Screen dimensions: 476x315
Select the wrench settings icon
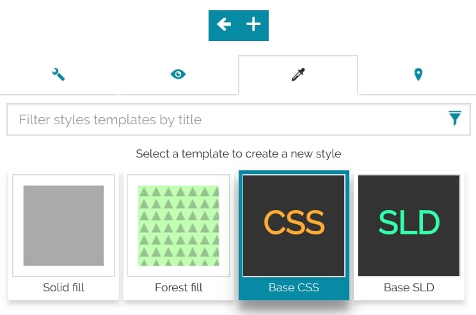[58, 75]
